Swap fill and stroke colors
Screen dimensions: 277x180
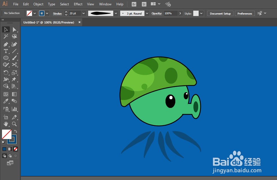click(x=15, y=131)
